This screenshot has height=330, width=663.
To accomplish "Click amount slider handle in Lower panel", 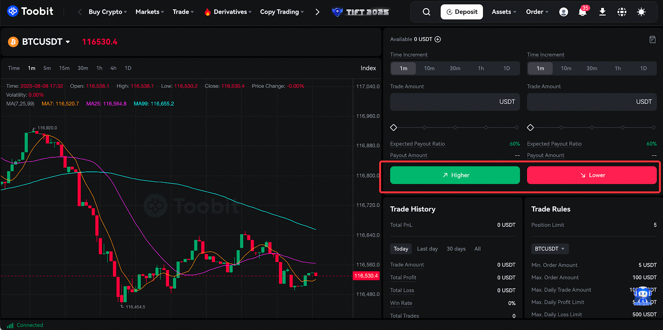I will coord(530,128).
